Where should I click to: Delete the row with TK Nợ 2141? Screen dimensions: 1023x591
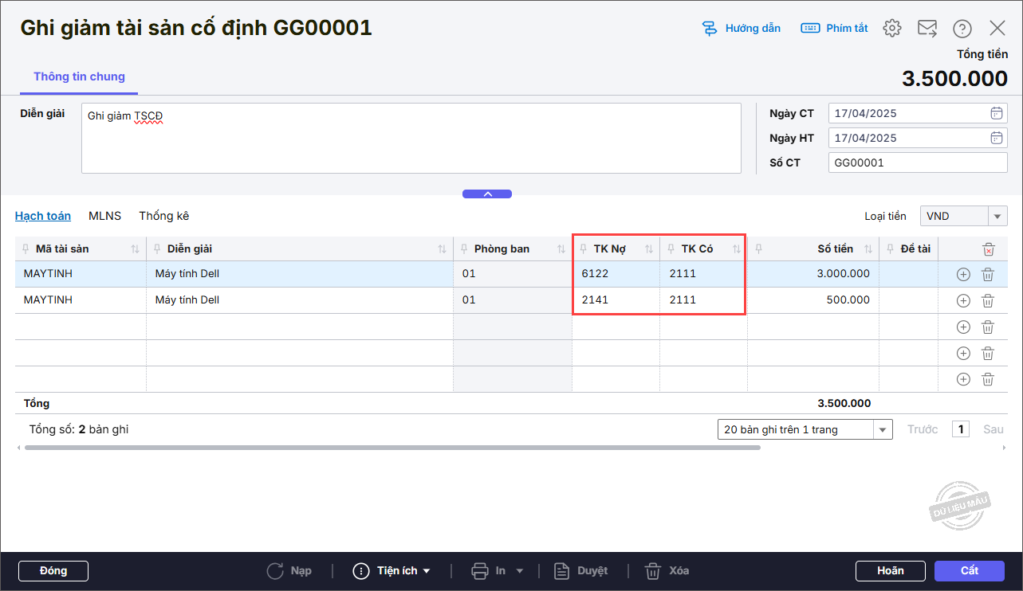click(x=987, y=301)
